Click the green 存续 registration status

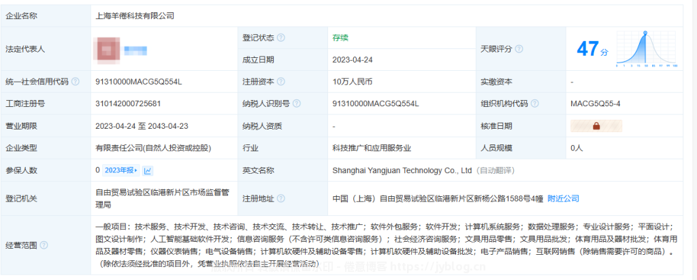coord(340,37)
